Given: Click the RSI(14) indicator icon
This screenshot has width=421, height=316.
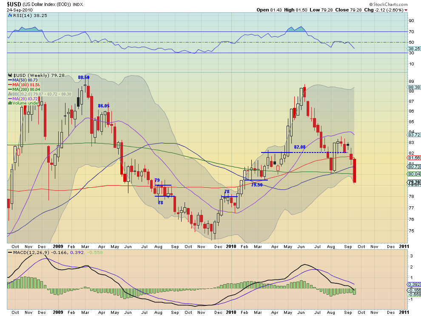Looking at the screenshot, I should point(10,16).
